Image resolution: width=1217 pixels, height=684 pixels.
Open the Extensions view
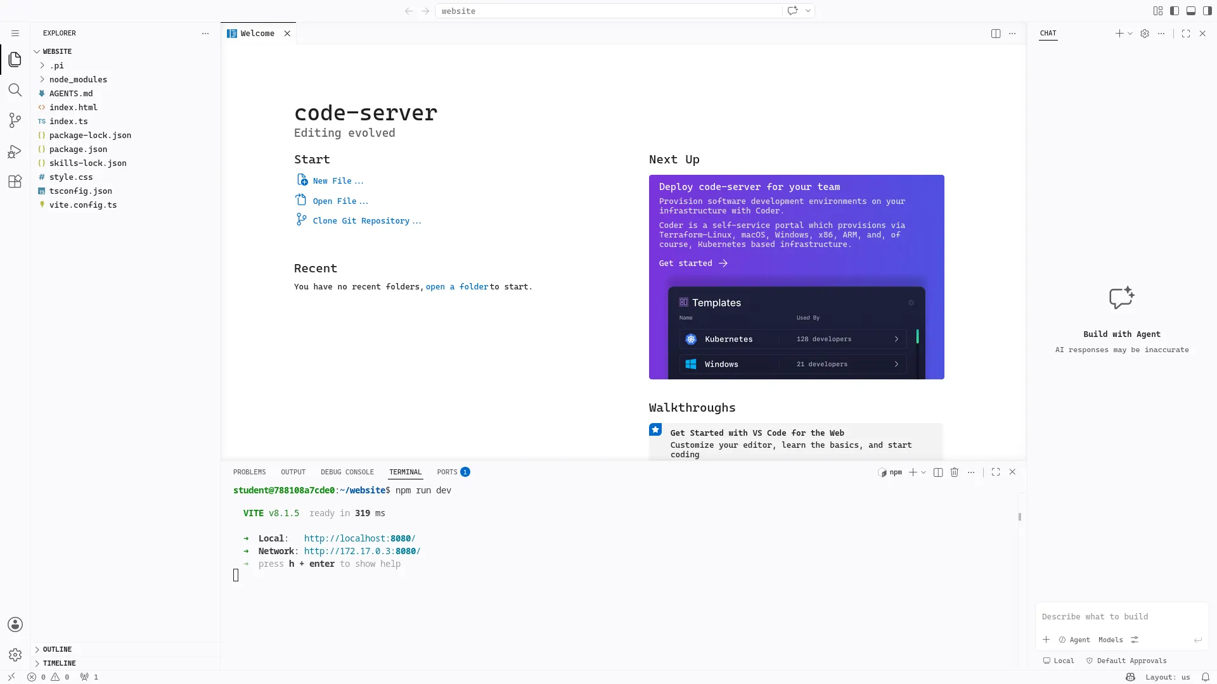point(15,182)
